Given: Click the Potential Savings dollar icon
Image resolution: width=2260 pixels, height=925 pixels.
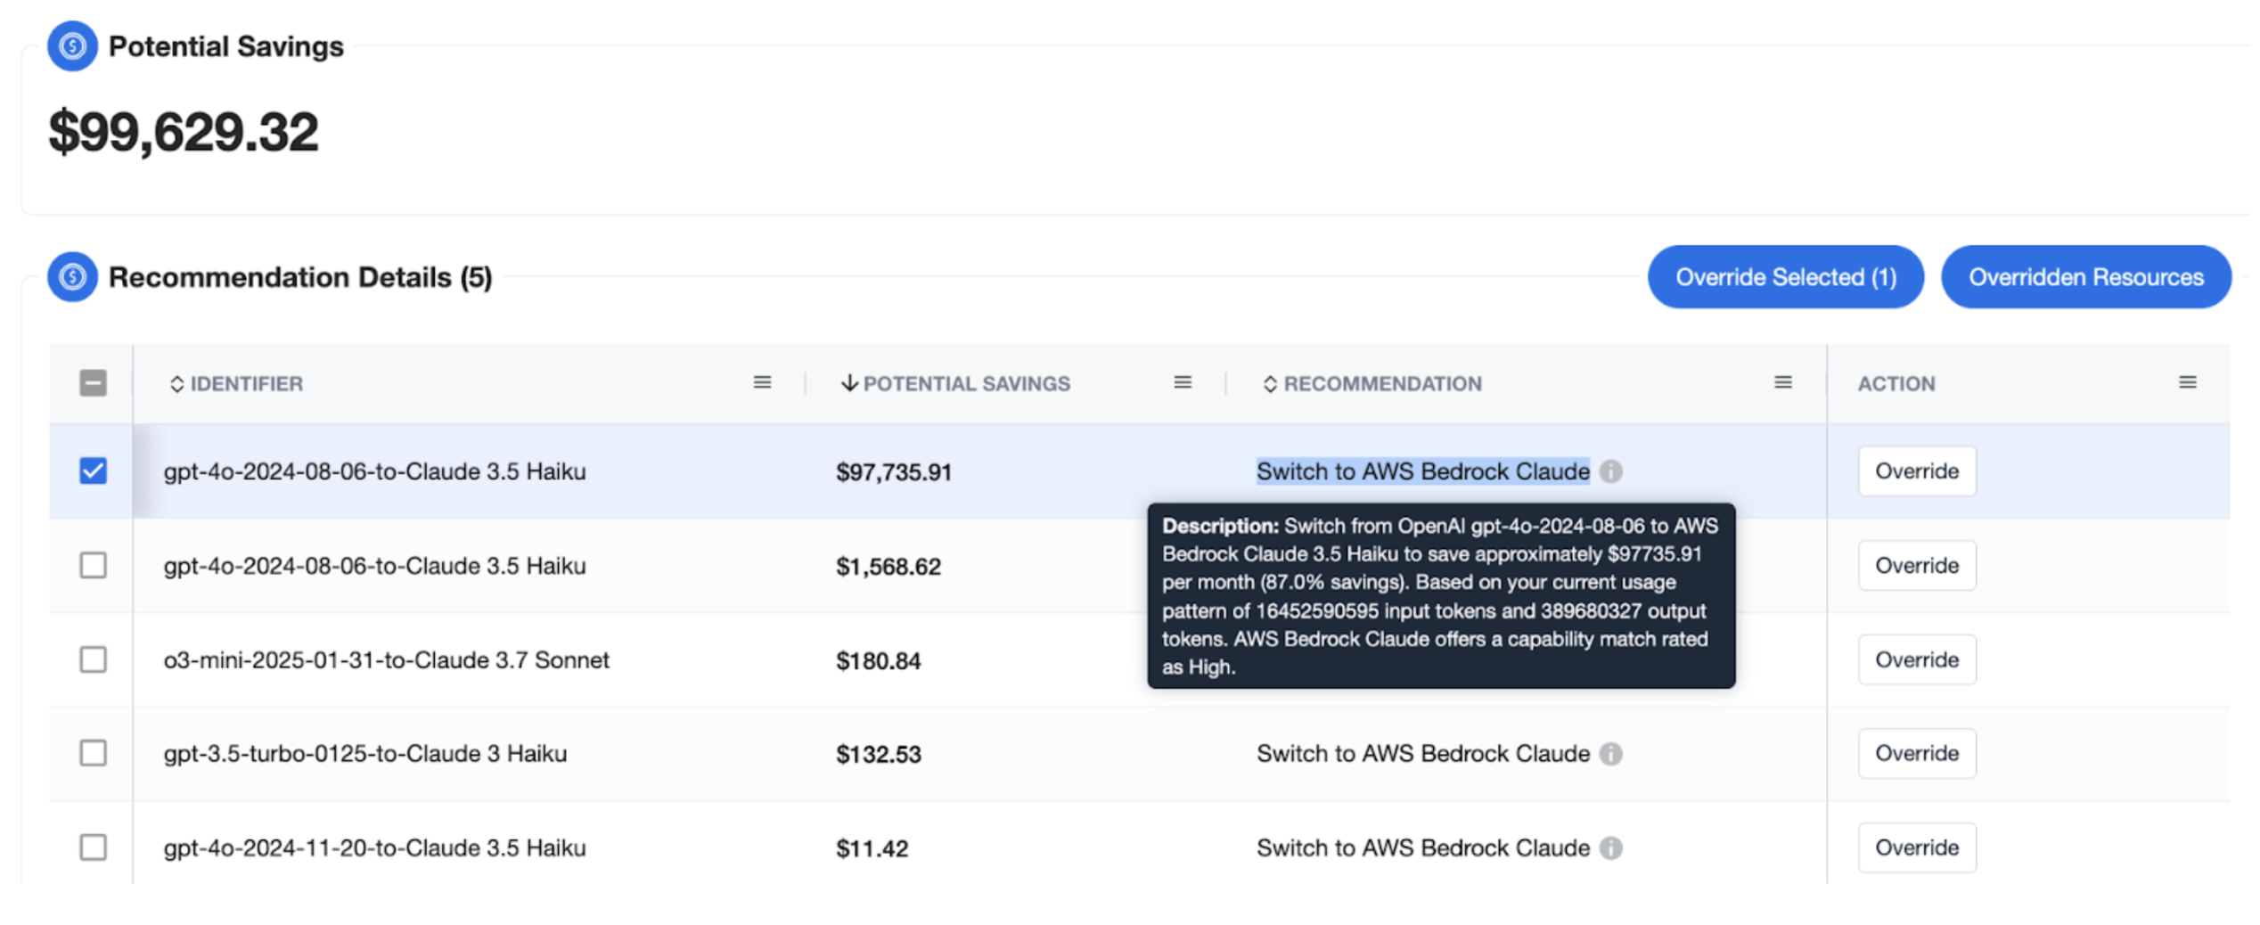Looking at the screenshot, I should (72, 45).
